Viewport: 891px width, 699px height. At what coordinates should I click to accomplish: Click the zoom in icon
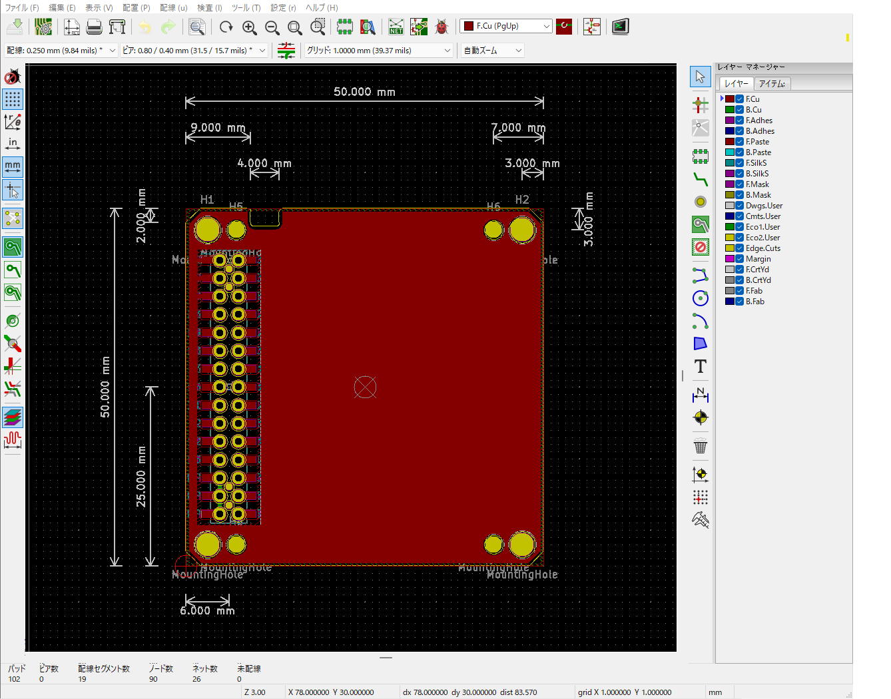(250, 27)
